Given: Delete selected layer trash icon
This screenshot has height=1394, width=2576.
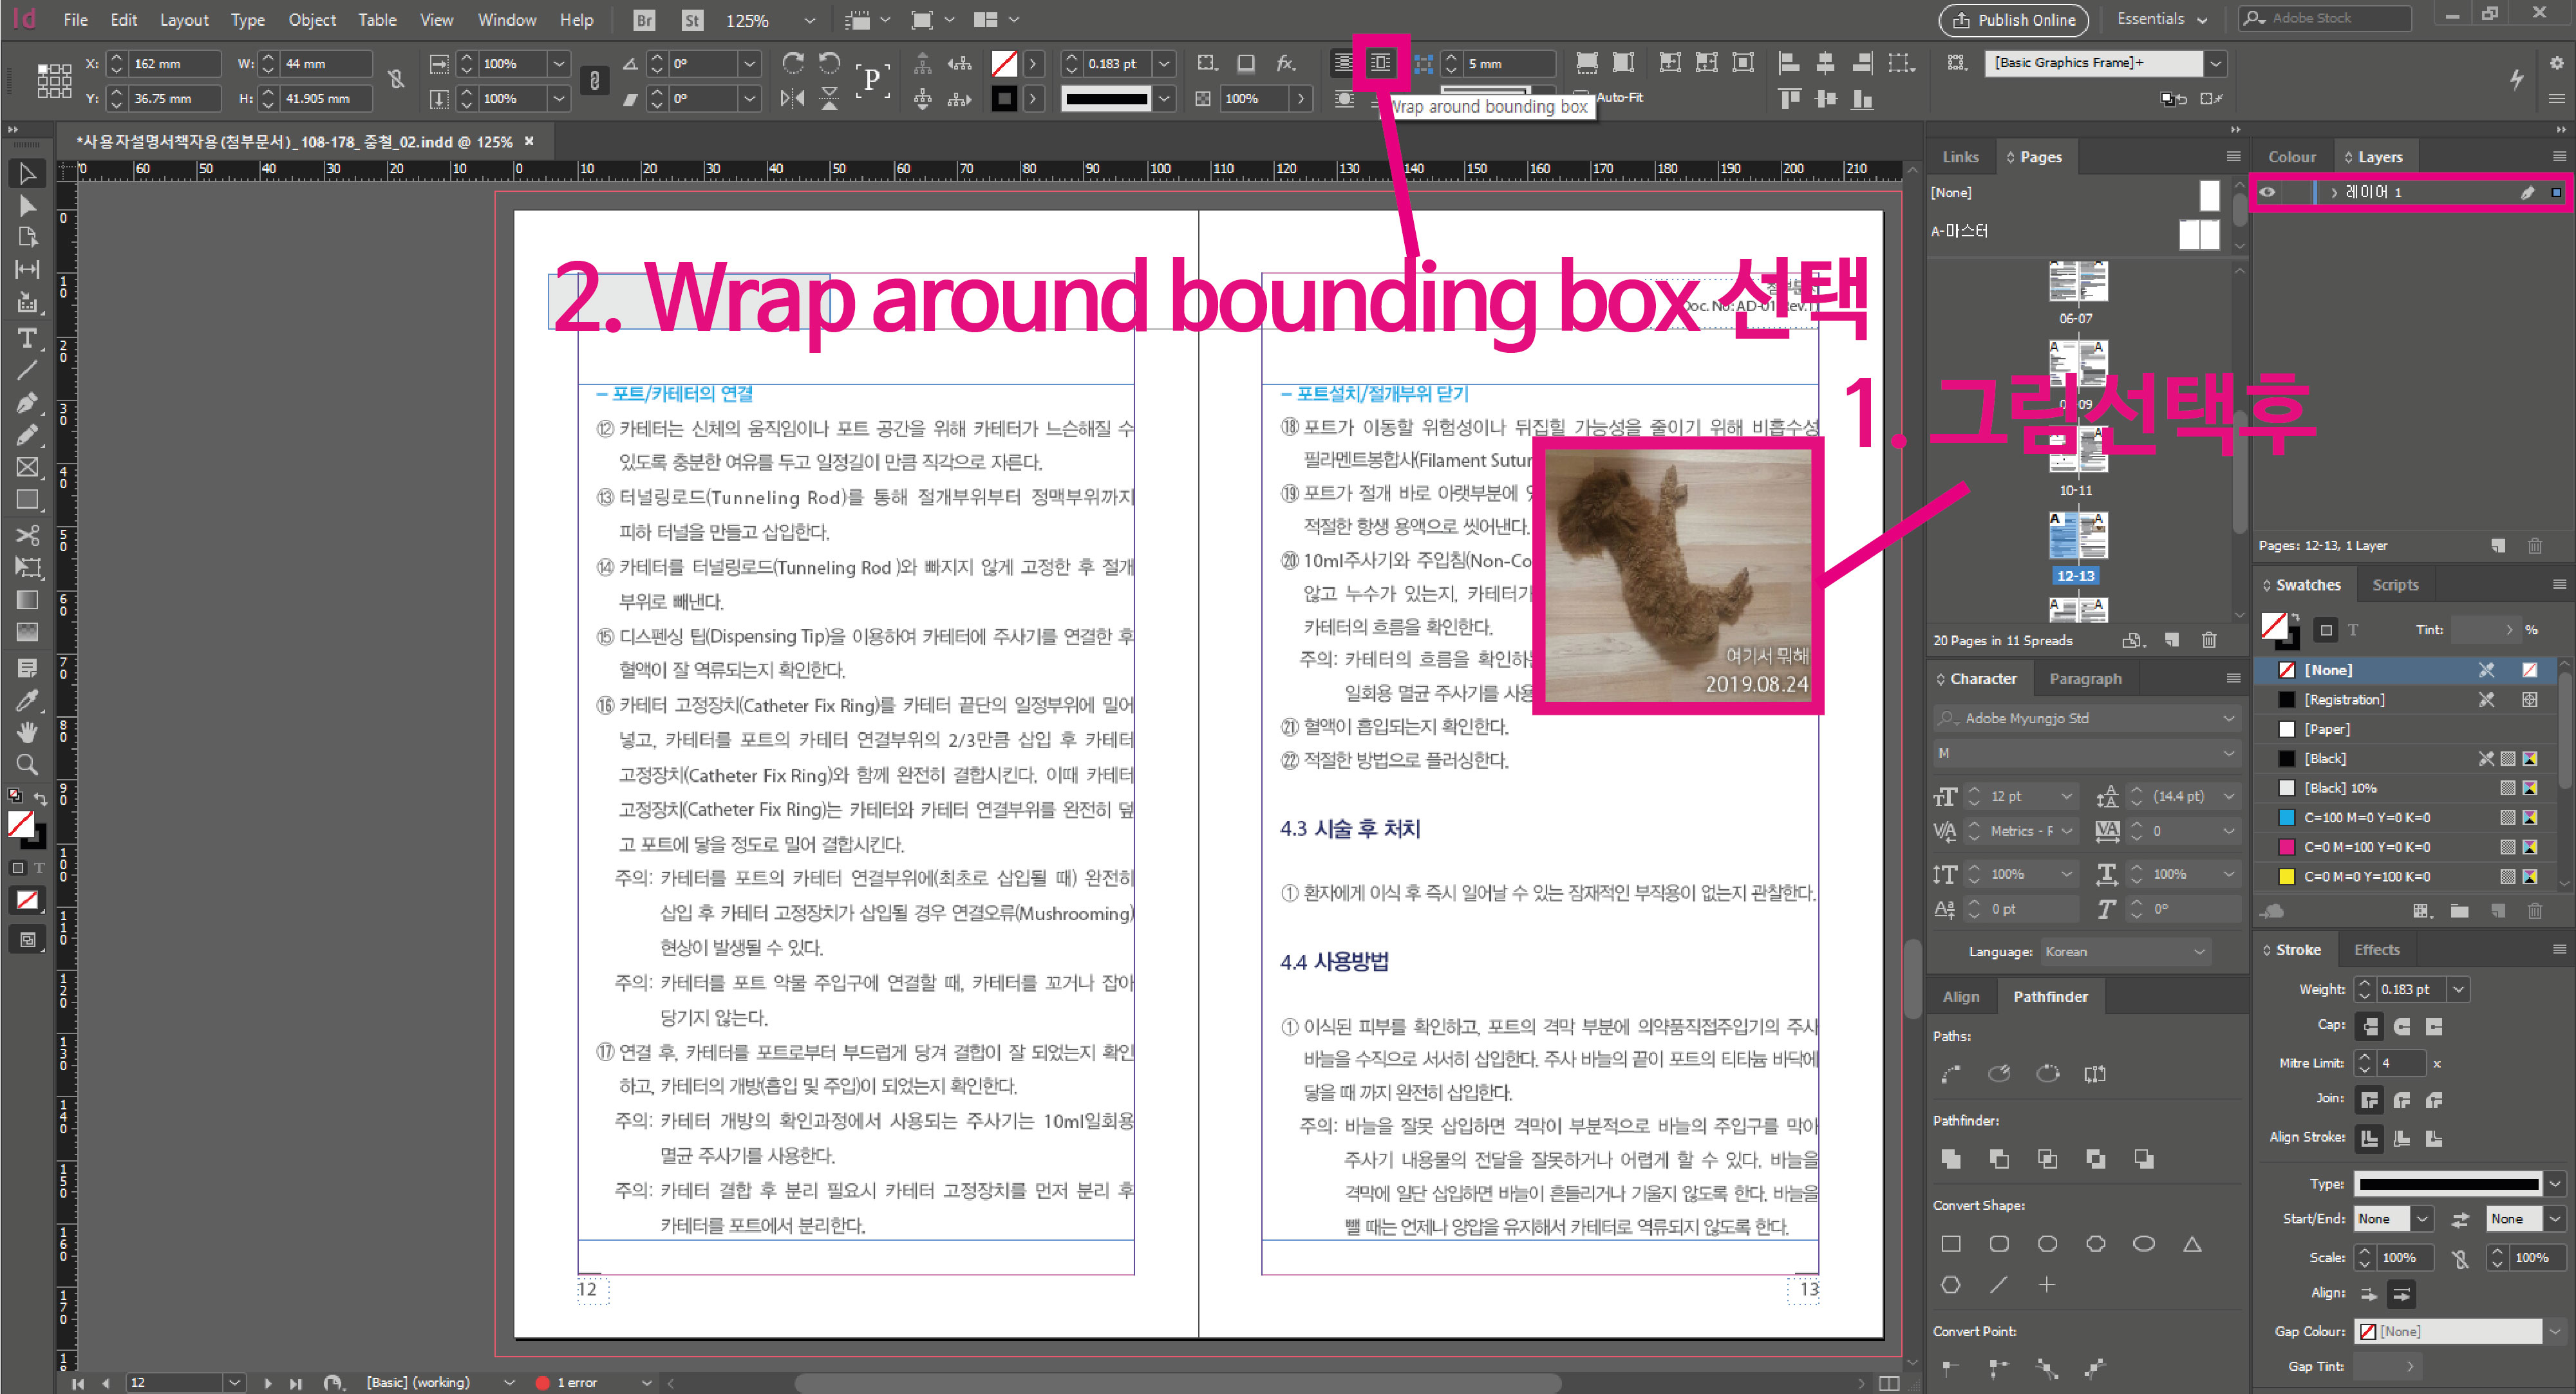Looking at the screenshot, I should coord(2535,545).
